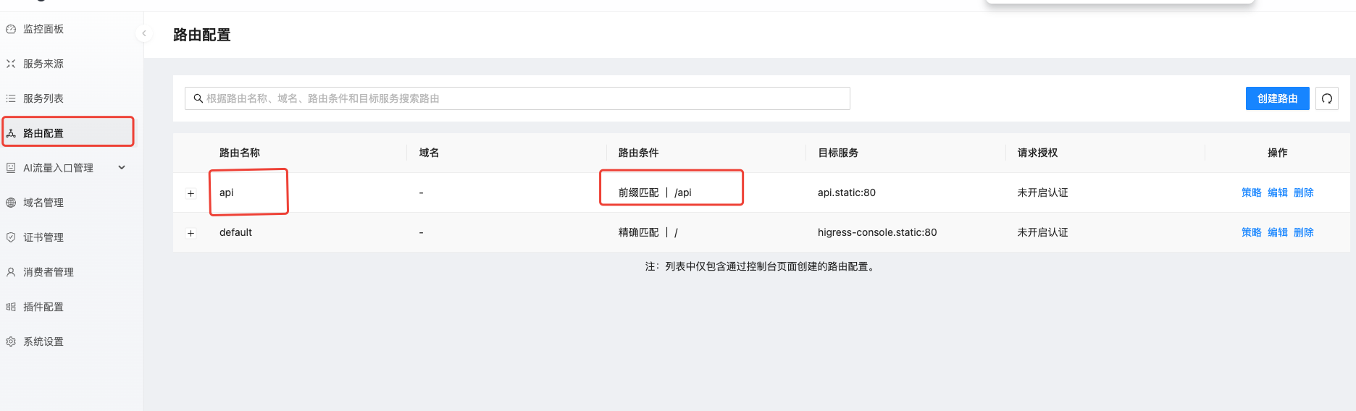Click the default route name cell
1356x411 pixels.
pyautogui.click(x=236, y=232)
